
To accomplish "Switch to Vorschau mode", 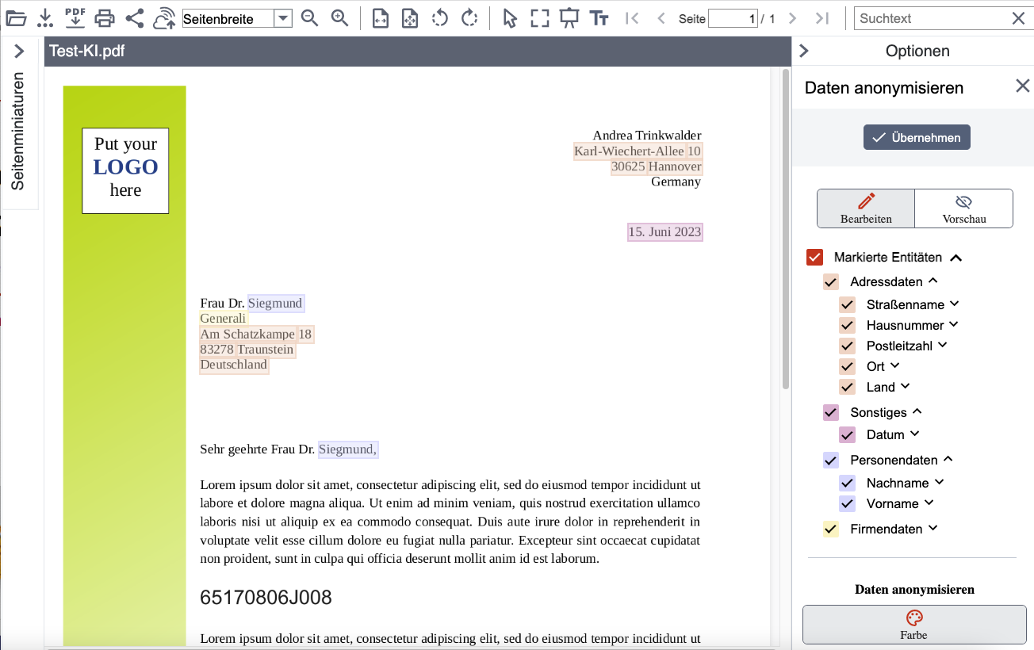I will pos(963,208).
